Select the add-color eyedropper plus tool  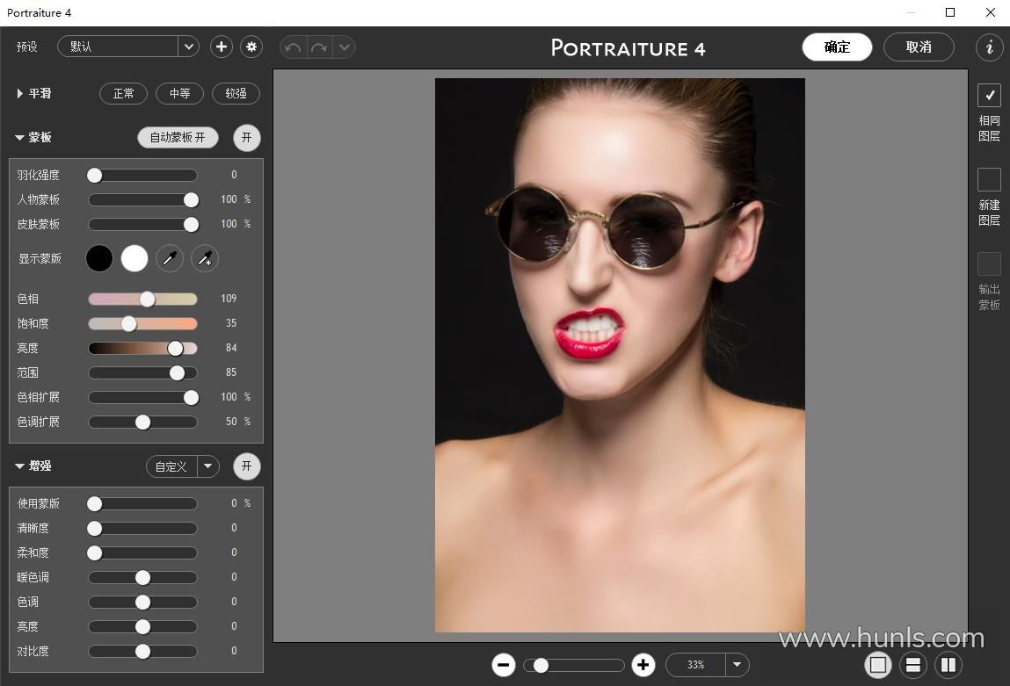pyautogui.click(x=205, y=258)
